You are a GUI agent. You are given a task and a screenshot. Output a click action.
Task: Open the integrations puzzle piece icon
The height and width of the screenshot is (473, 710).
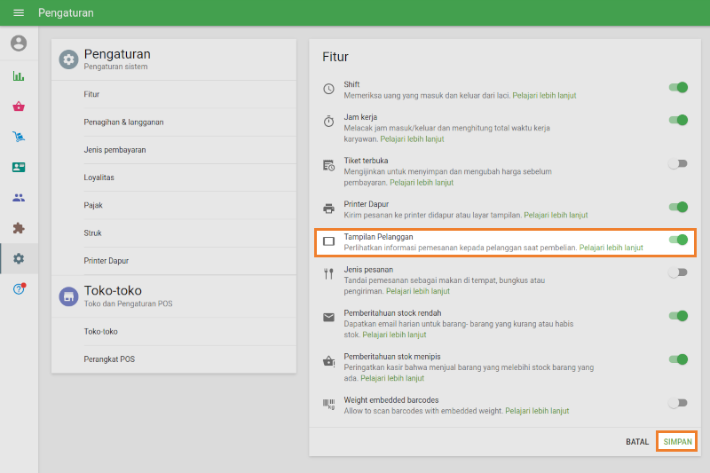pos(19,228)
